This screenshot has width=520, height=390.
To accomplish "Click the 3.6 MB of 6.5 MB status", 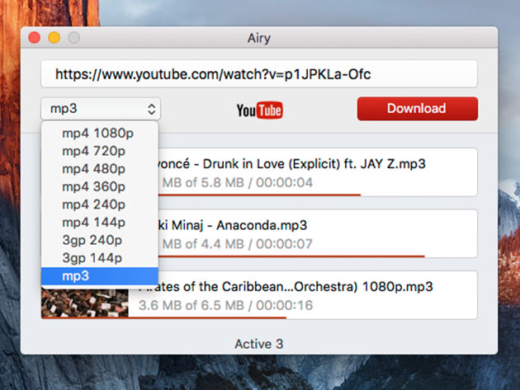I will click(x=225, y=306).
